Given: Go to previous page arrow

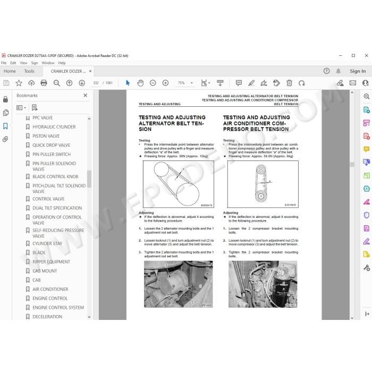Looking at the screenshot, I should [69, 83].
